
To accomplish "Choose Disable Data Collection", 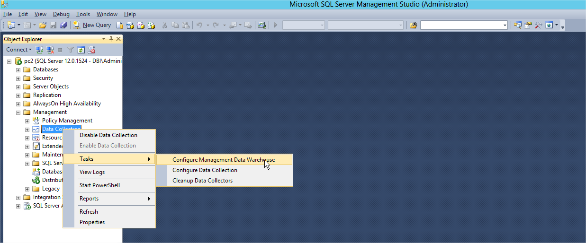I will (x=109, y=135).
